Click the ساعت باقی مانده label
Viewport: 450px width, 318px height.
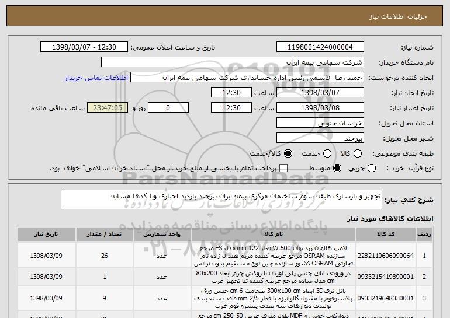[x=58, y=109]
